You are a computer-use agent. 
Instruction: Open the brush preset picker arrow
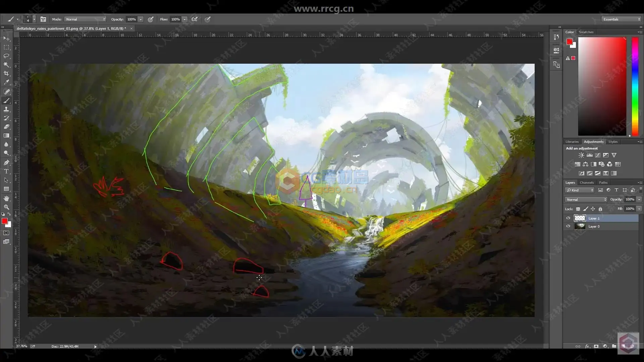(x=34, y=19)
